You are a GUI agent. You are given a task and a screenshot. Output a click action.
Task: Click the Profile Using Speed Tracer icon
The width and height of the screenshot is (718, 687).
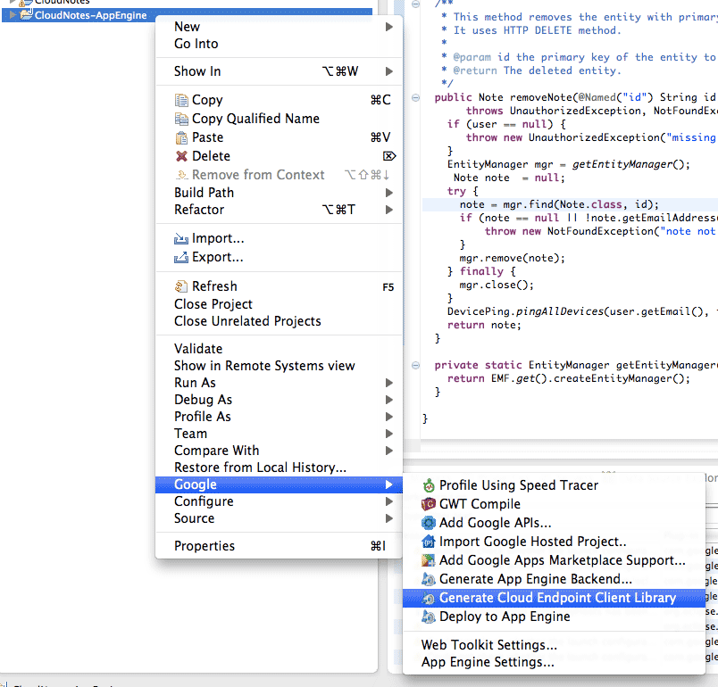pyautogui.click(x=429, y=485)
